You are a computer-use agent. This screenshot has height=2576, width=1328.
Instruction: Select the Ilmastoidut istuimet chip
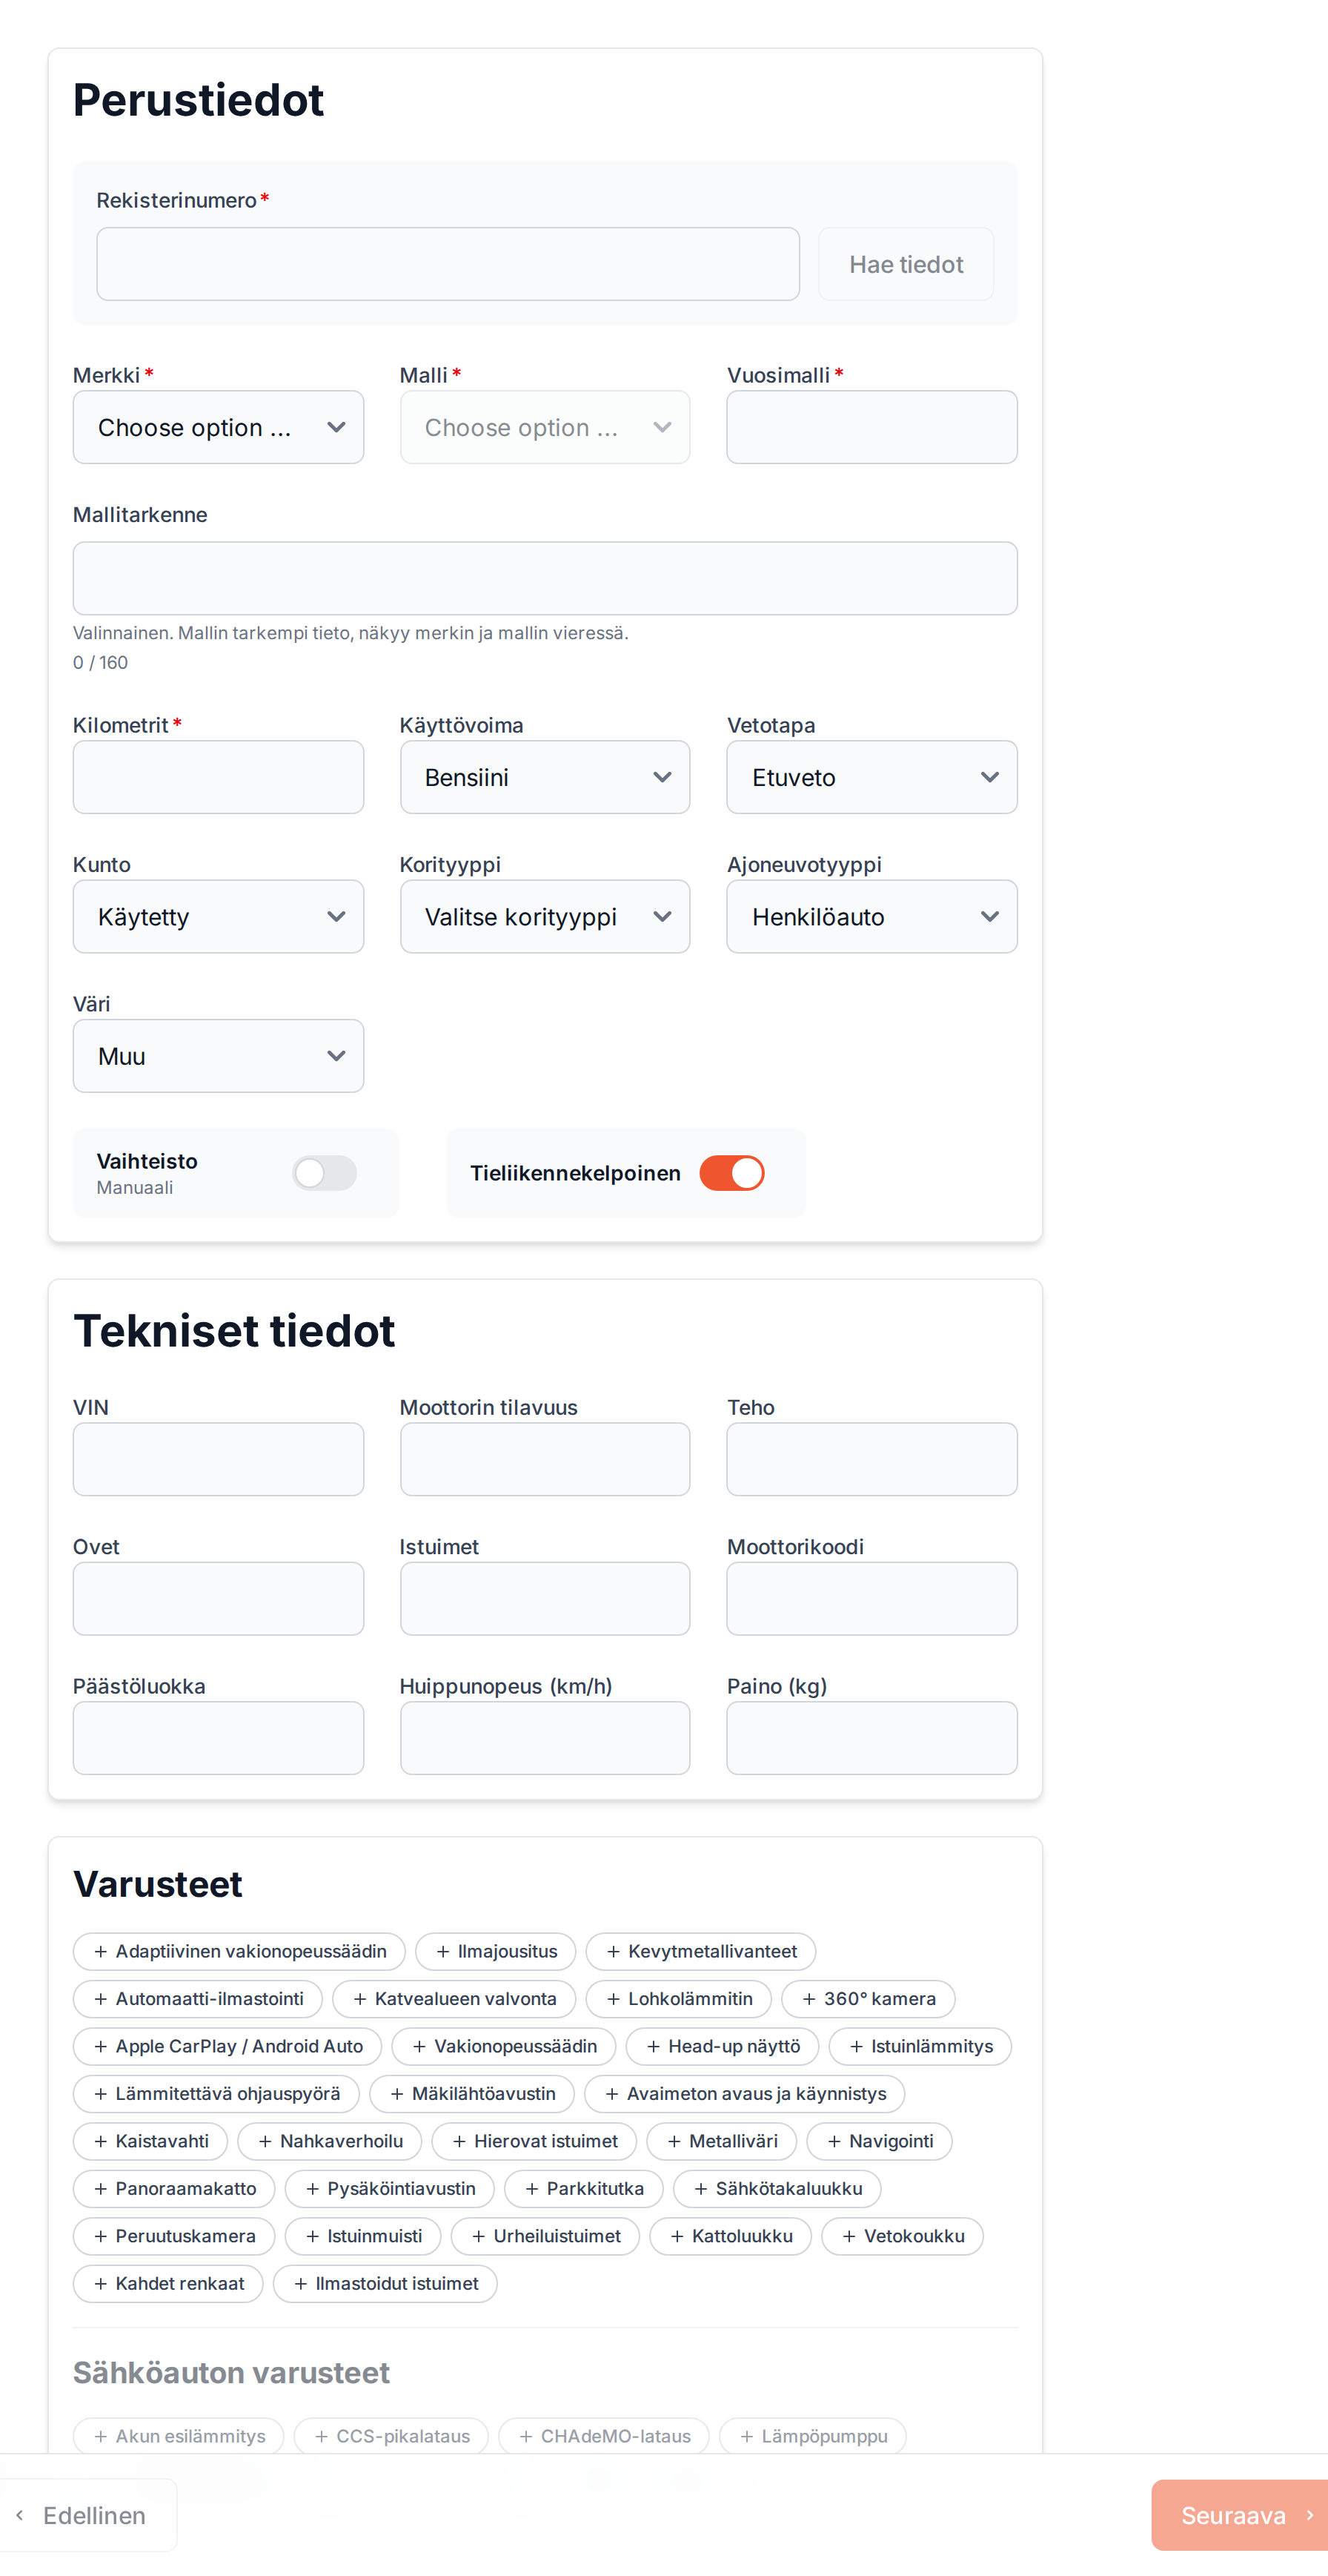[385, 2283]
